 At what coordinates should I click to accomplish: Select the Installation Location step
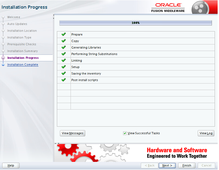(22, 31)
